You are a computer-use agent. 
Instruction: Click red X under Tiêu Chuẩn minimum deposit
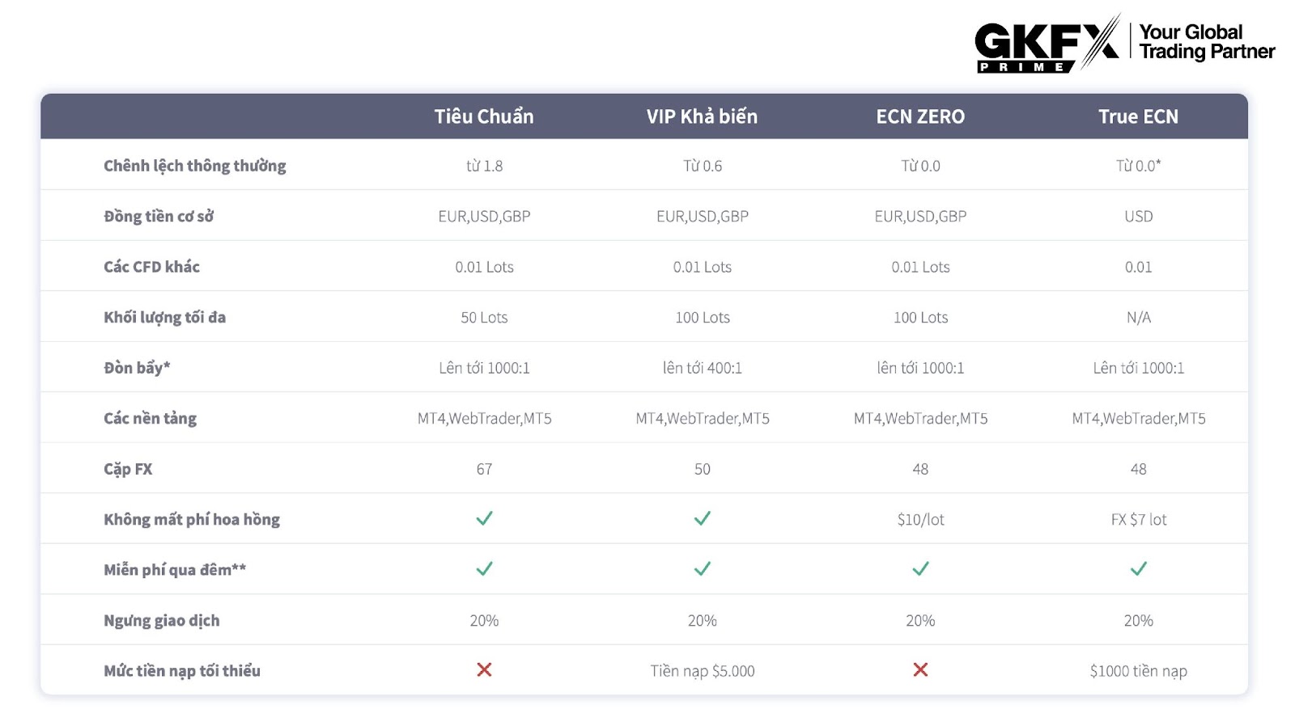click(x=484, y=669)
